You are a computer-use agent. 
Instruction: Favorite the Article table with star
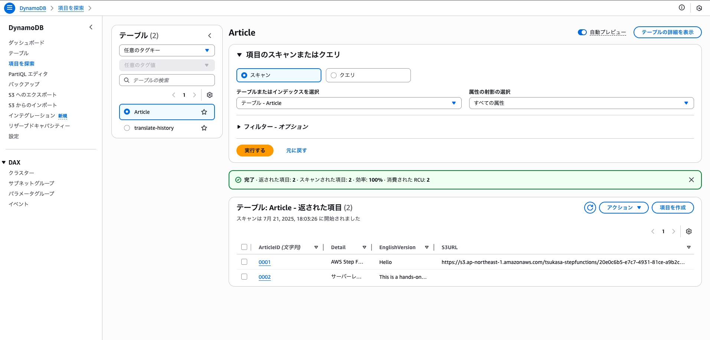(204, 112)
